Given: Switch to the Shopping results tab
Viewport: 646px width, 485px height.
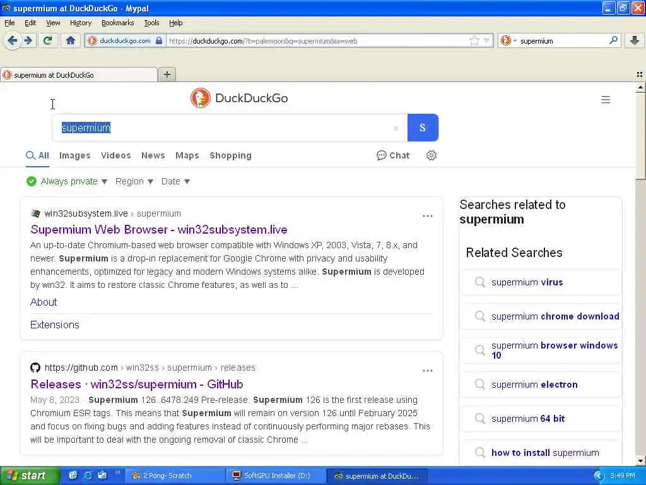Looking at the screenshot, I should click(x=230, y=155).
